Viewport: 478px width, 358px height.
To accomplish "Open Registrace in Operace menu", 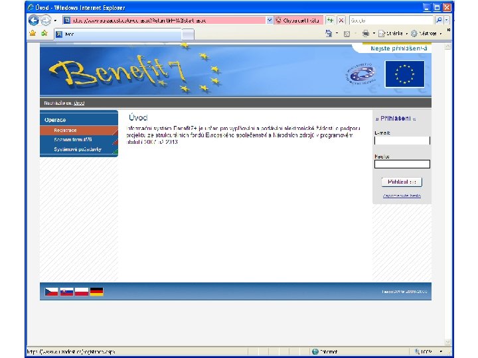I will coord(78,131).
